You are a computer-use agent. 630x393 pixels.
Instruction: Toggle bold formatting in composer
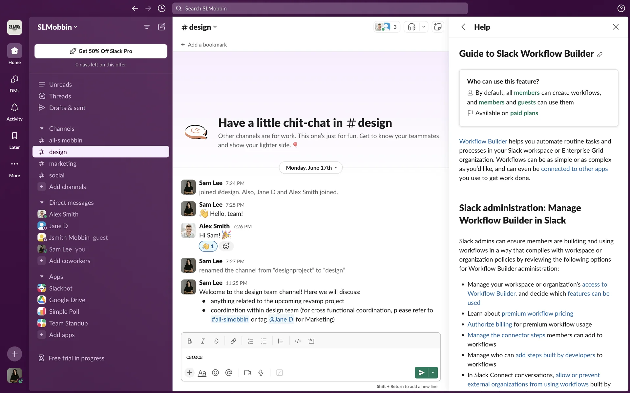[189, 341]
